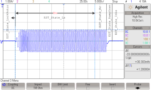This screenshot has height=90, width=151.
Task: Click the EST_State_LockRotor annotation label
Action: pos(7,22)
